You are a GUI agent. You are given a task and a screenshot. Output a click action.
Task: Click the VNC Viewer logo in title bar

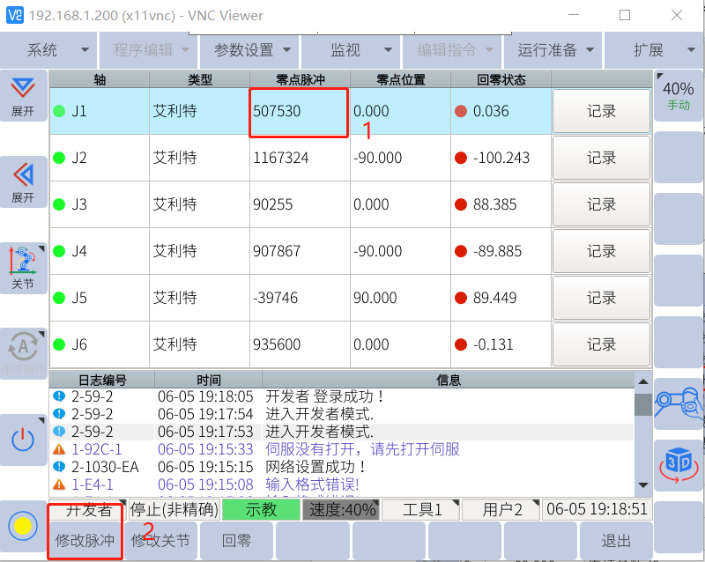(x=15, y=15)
